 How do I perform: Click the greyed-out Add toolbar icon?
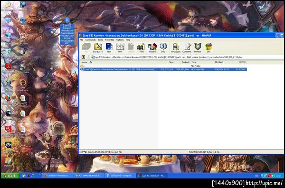point(86,48)
